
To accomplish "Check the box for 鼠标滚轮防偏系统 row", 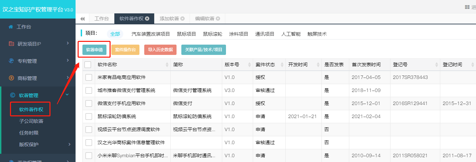I will coord(89,116).
